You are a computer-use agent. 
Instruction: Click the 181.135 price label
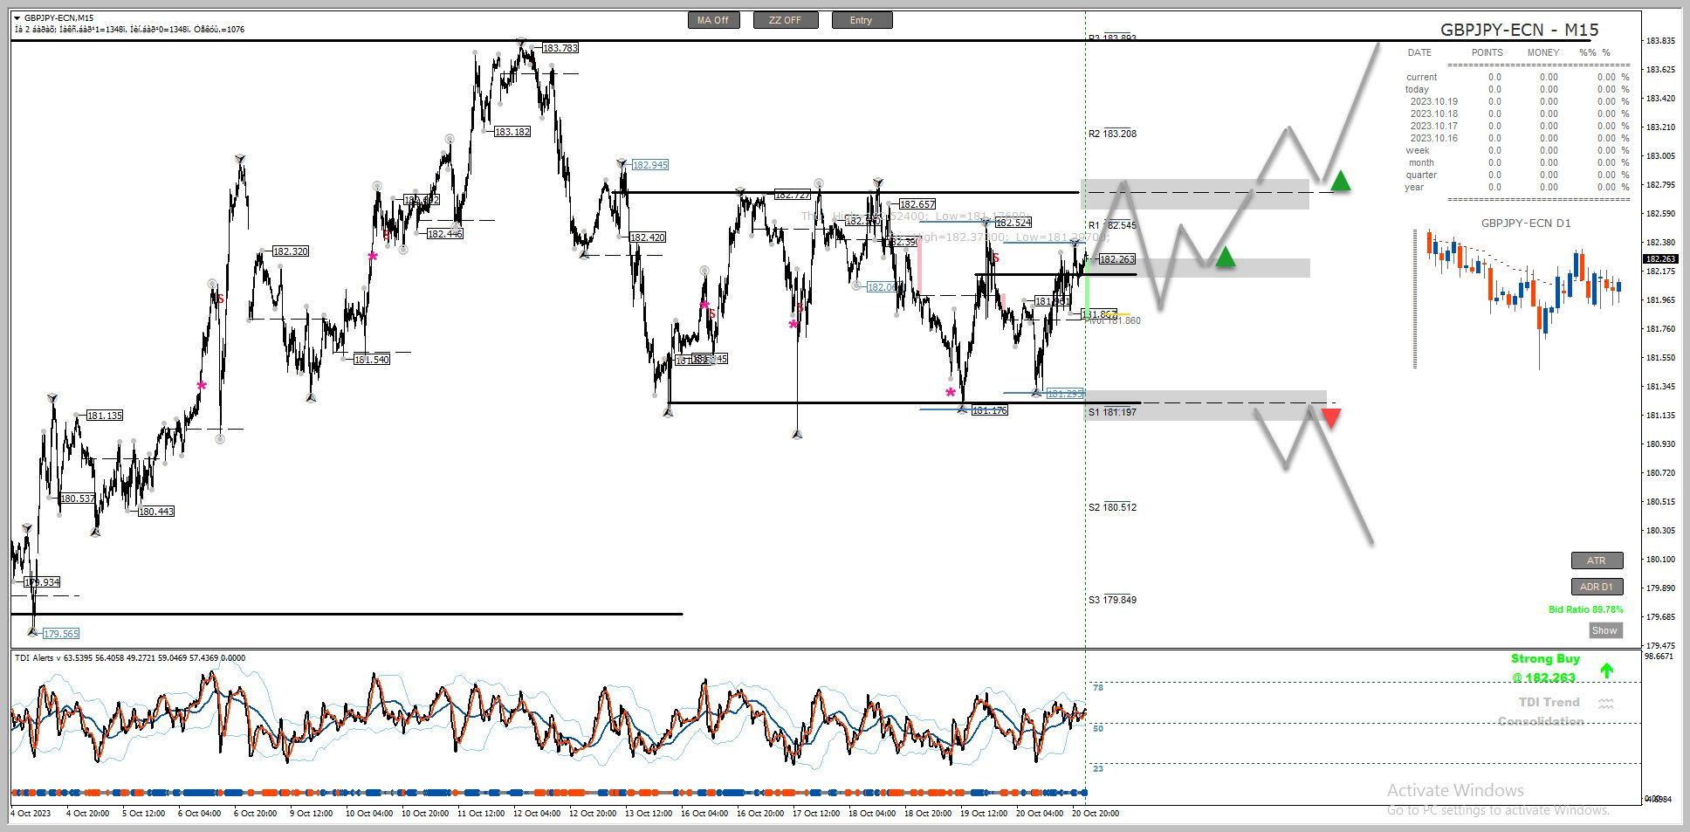104,416
